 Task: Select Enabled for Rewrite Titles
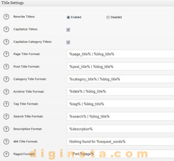(x=68, y=17)
